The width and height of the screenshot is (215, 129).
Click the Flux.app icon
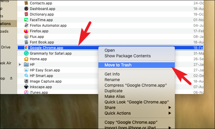[x=26, y=36]
